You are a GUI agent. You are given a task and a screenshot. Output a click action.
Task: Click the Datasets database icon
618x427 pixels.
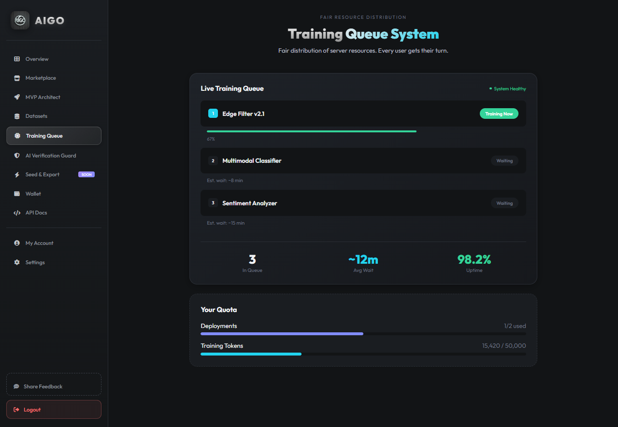(17, 116)
